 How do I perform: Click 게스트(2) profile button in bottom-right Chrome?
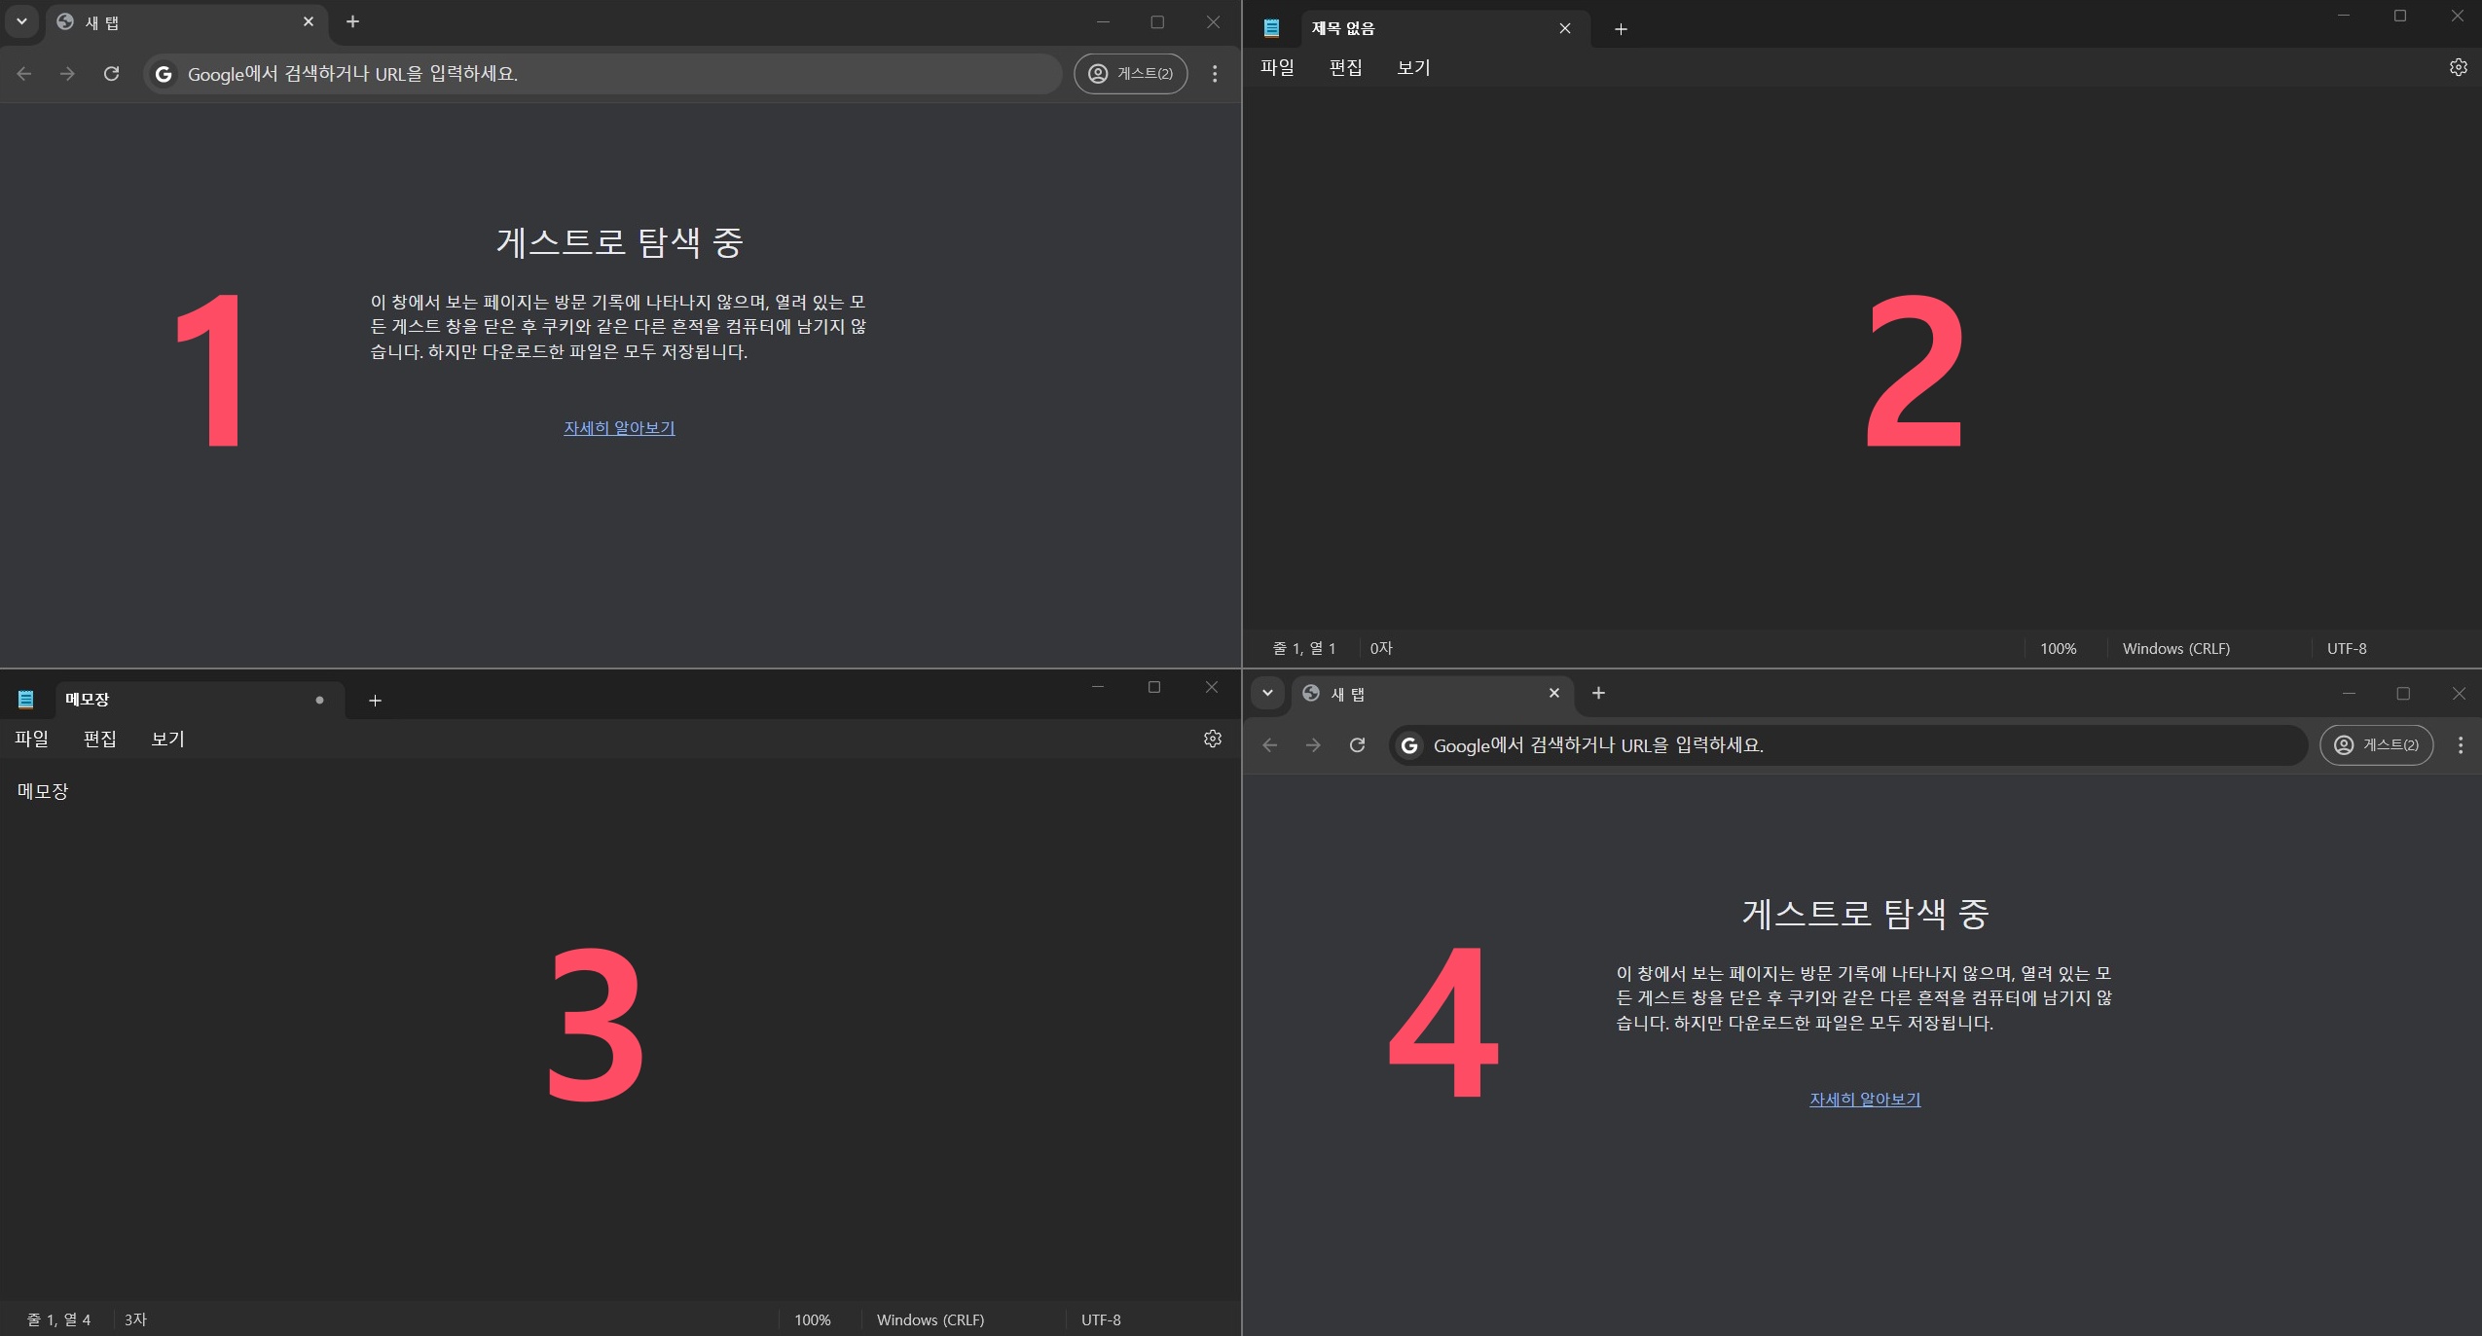(x=2376, y=745)
